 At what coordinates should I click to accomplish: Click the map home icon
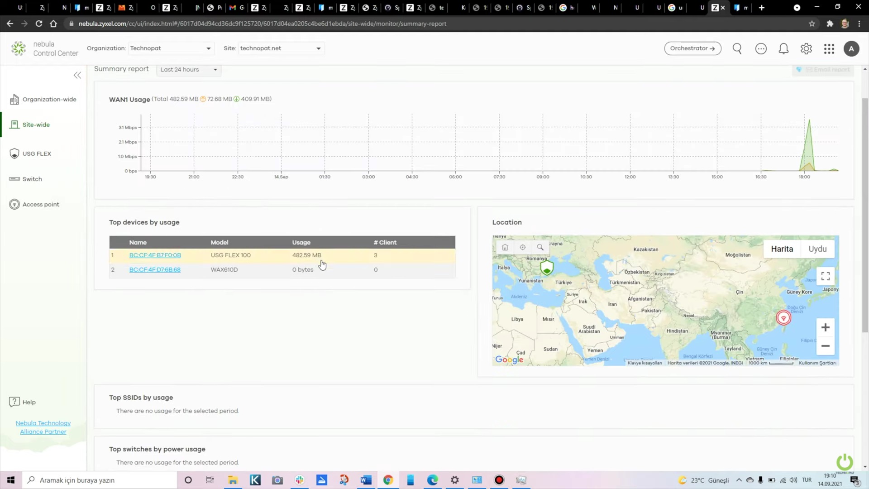(x=505, y=247)
